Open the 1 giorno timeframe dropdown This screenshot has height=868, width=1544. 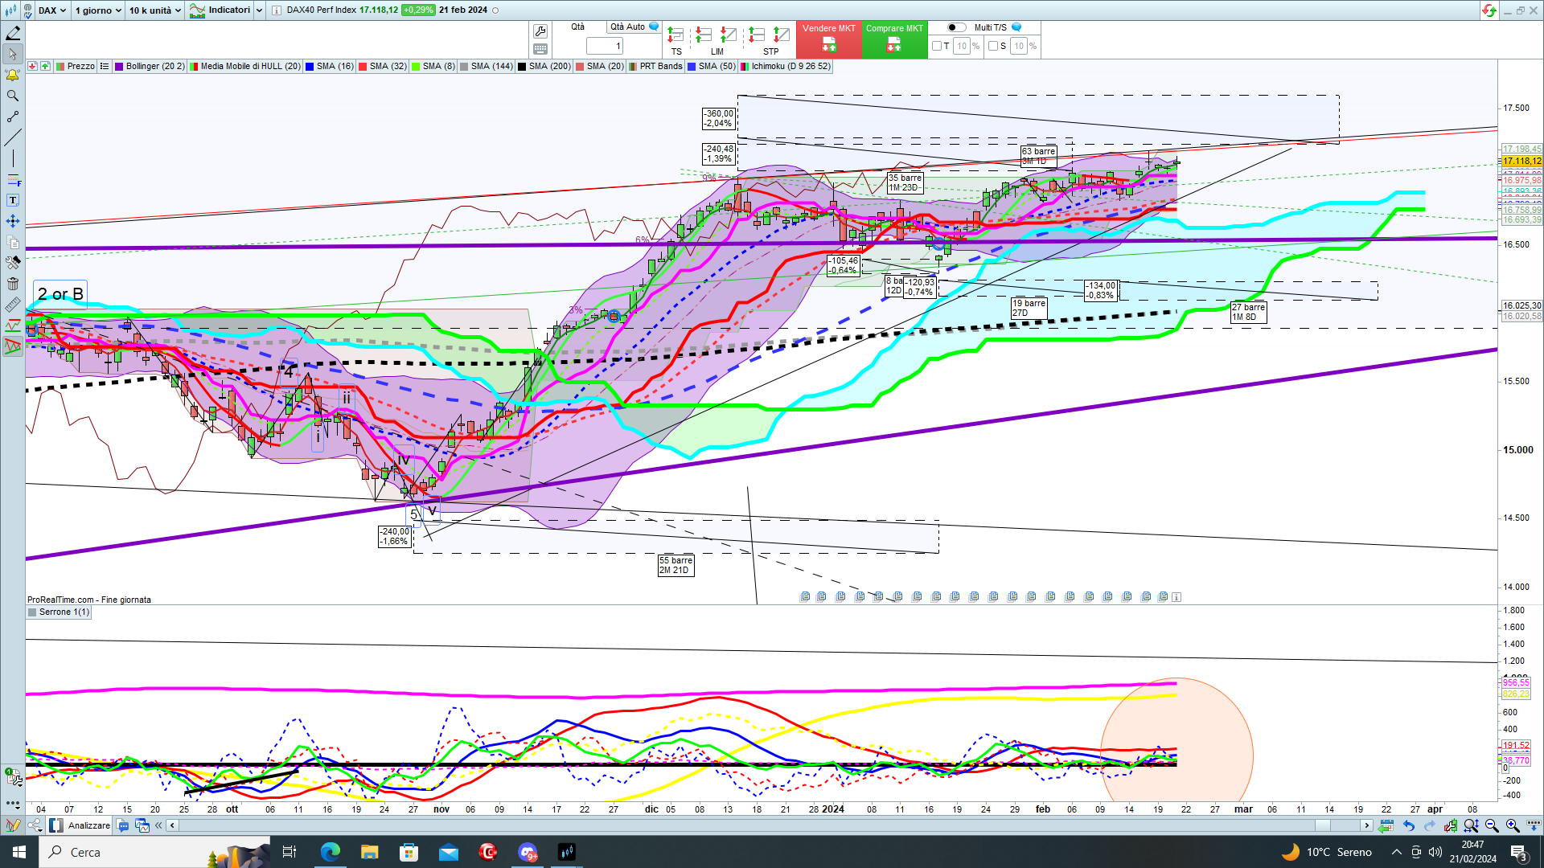click(98, 10)
